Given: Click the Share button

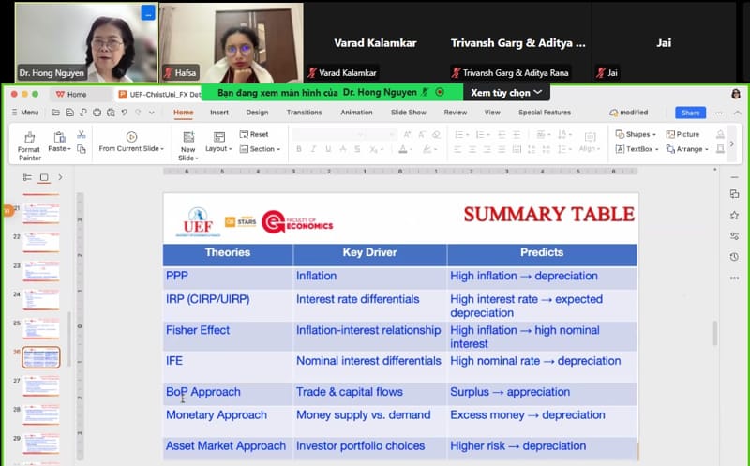Looking at the screenshot, I should [x=690, y=113].
